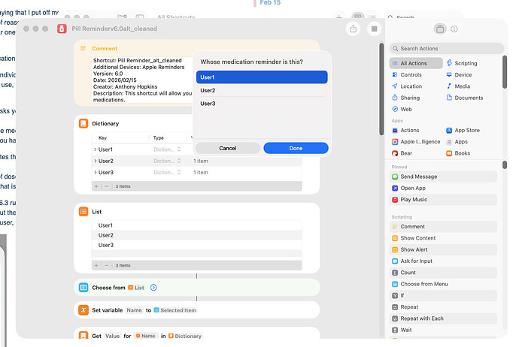The height and width of the screenshot is (347, 519).
Task: Open the action library panel icon
Action: point(440,29)
